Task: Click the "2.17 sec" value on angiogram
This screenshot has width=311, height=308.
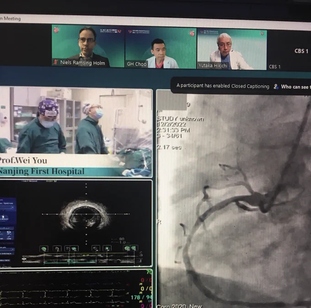Action: (169, 147)
